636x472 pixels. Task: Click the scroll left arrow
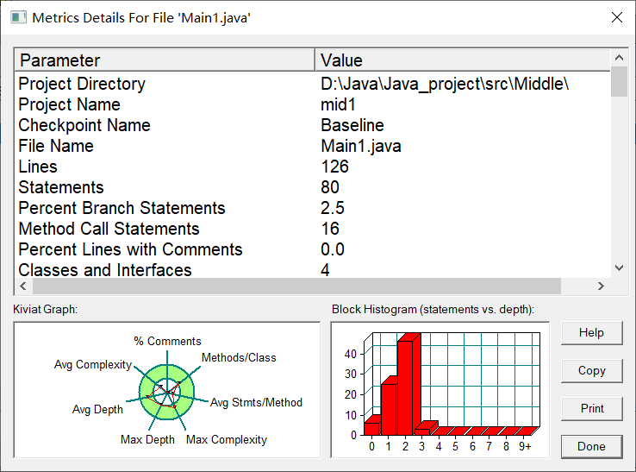coord(23,286)
